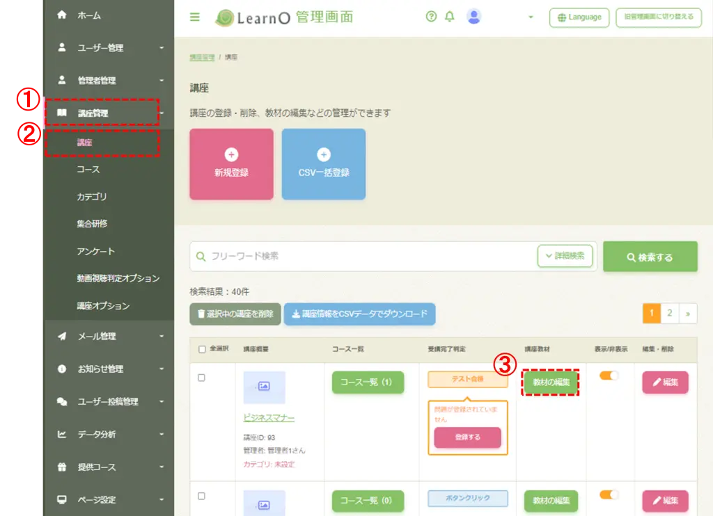Go to page 2 of results
This screenshot has height=516, width=713.
coord(669,313)
